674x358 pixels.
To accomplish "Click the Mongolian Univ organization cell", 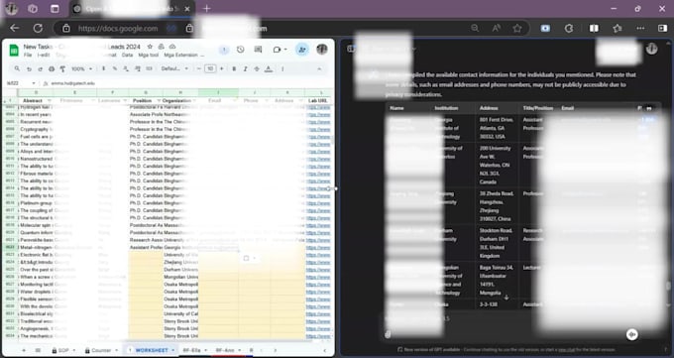I will pyautogui.click(x=180, y=277).
